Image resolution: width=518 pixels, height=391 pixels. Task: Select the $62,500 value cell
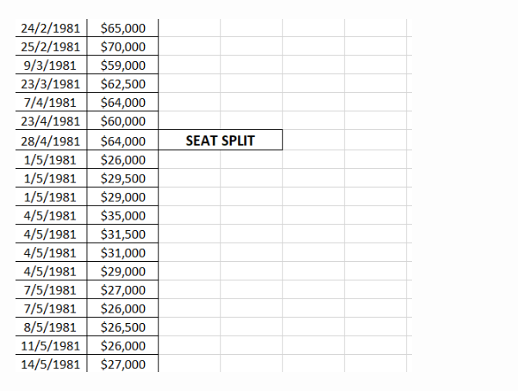click(x=123, y=84)
